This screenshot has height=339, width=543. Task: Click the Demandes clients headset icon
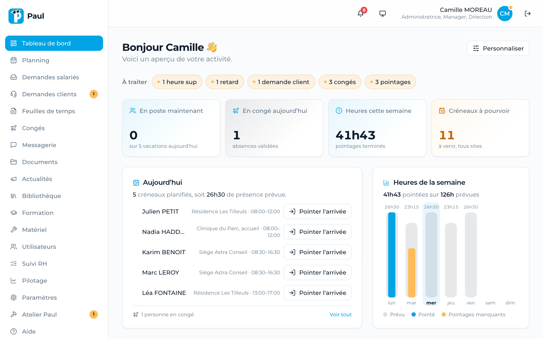[14, 94]
